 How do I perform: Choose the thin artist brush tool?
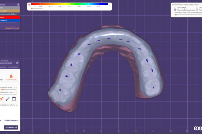point(8,99)
